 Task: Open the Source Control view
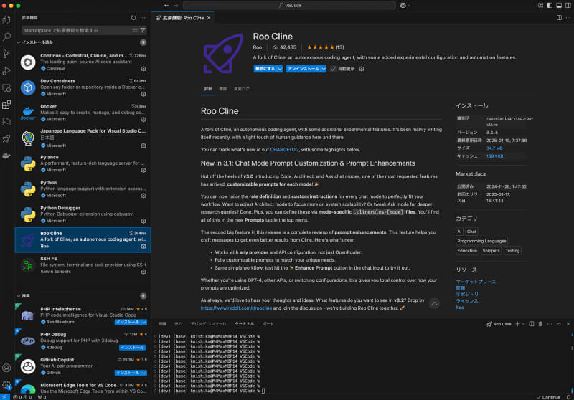click(x=6, y=54)
